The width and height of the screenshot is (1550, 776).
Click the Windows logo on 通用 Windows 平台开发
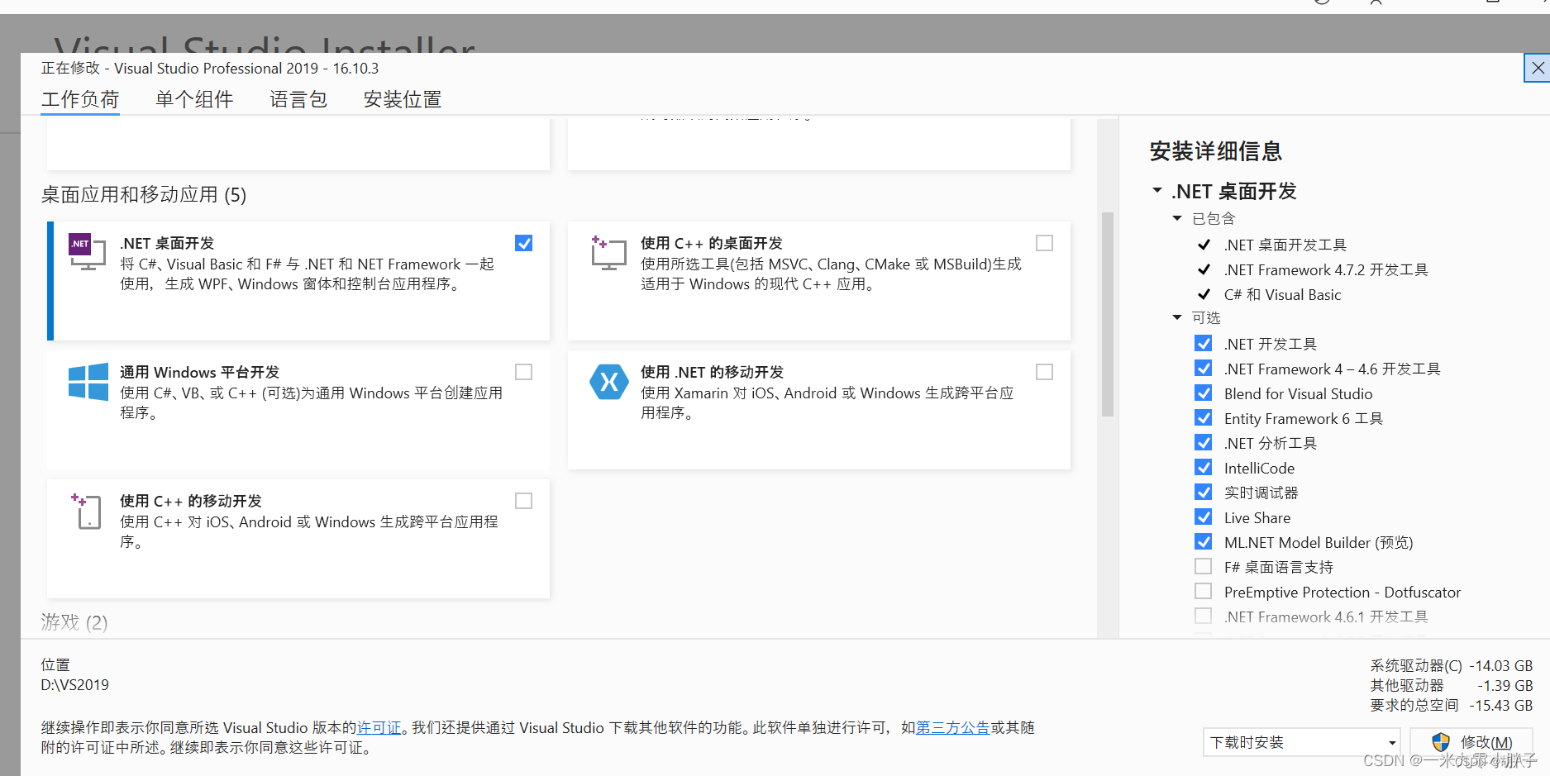(x=87, y=382)
